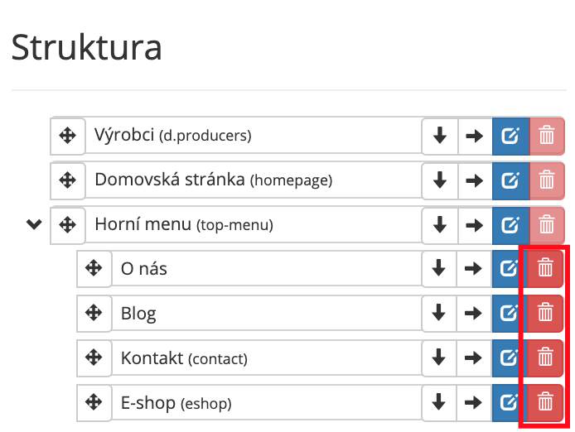The width and height of the screenshot is (575, 432).
Task: Delete the O nás menu item
Action: (x=545, y=269)
